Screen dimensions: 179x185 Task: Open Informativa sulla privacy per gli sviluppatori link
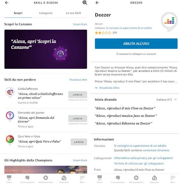pos(143,158)
